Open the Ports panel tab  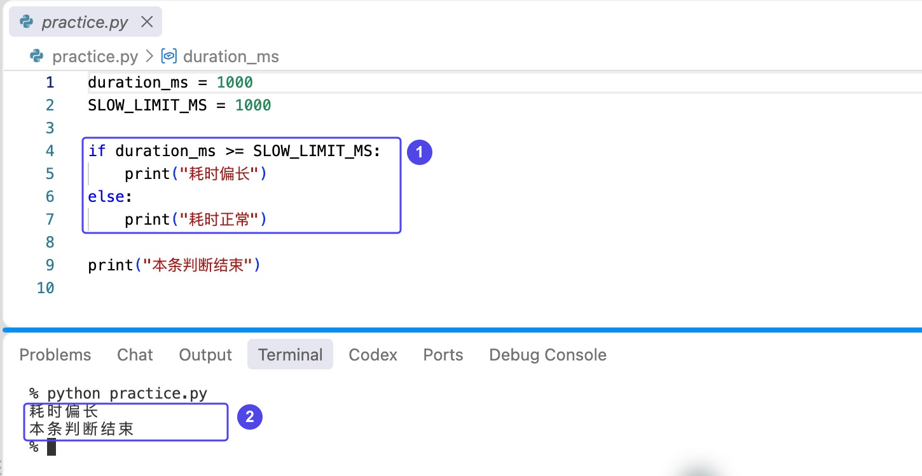[443, 355]
